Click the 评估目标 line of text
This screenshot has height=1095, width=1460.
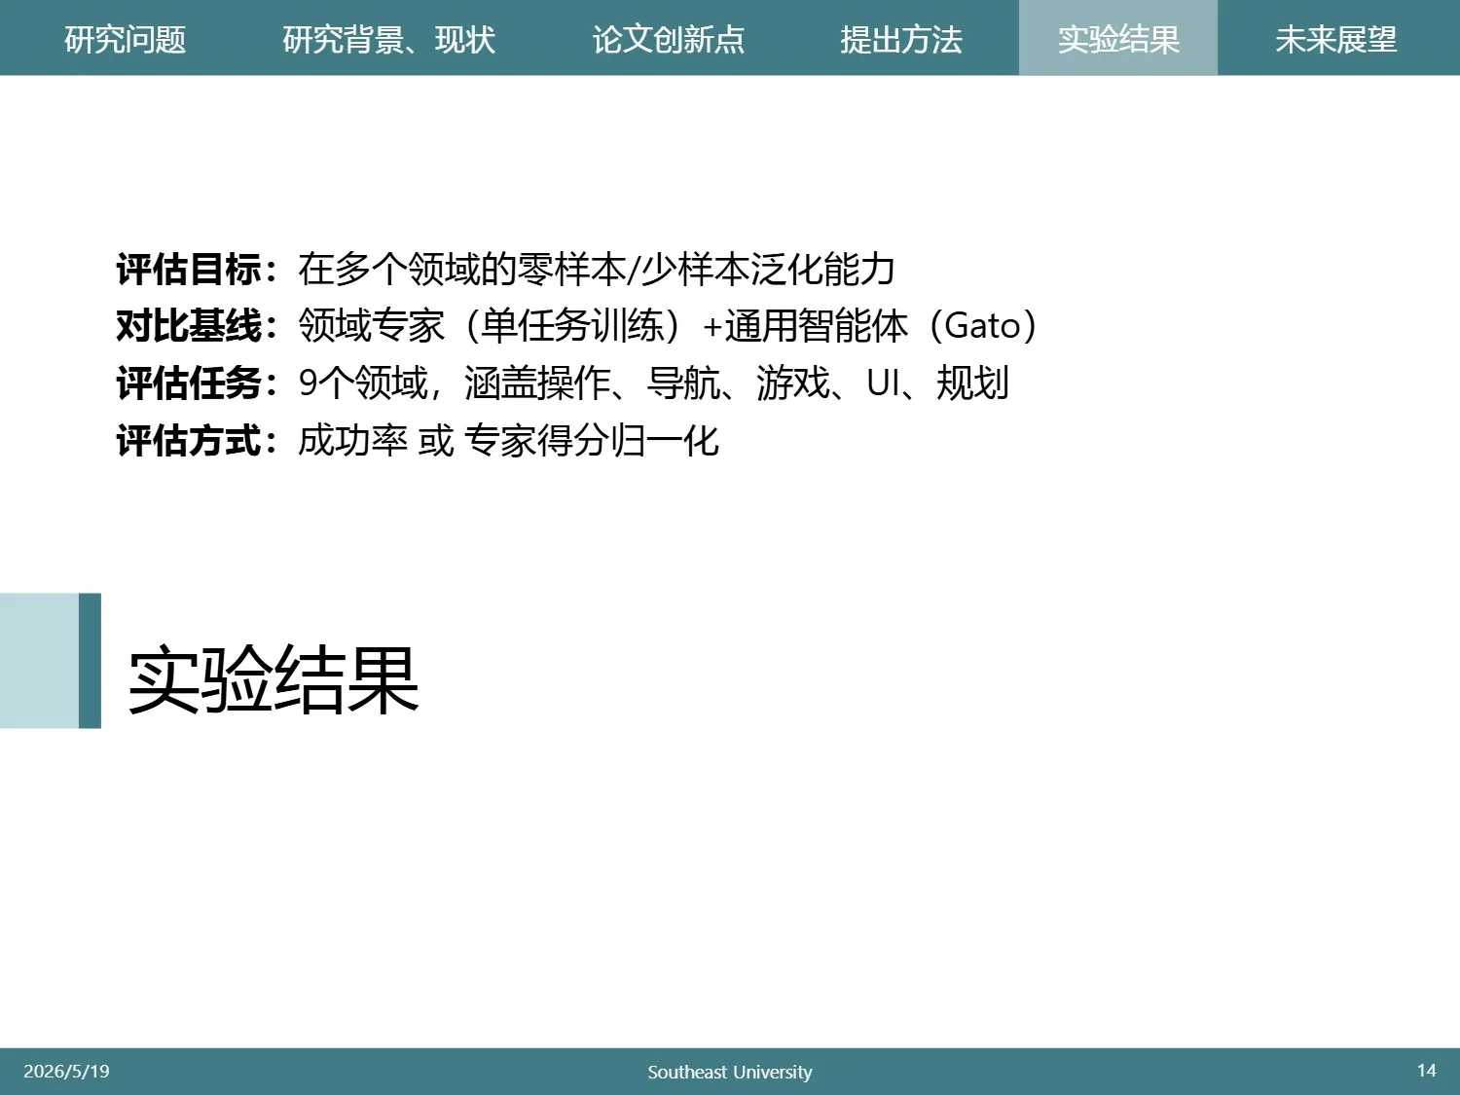point(505,270)
